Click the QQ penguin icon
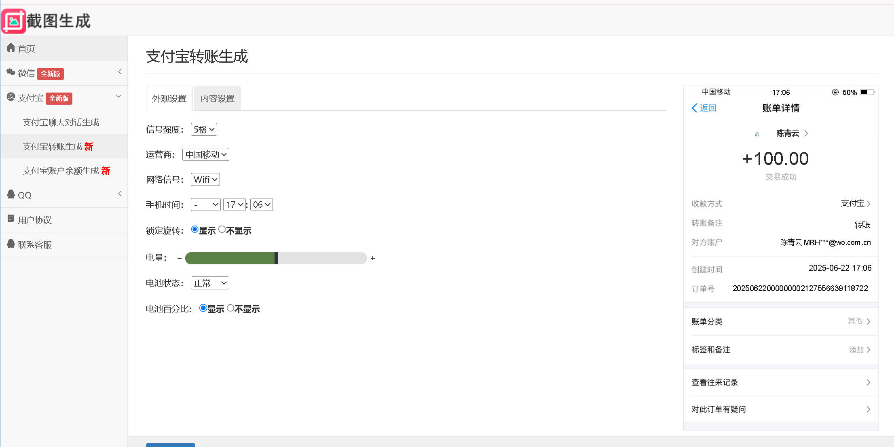Screen dimensions: 894x447 pos(11,194)
